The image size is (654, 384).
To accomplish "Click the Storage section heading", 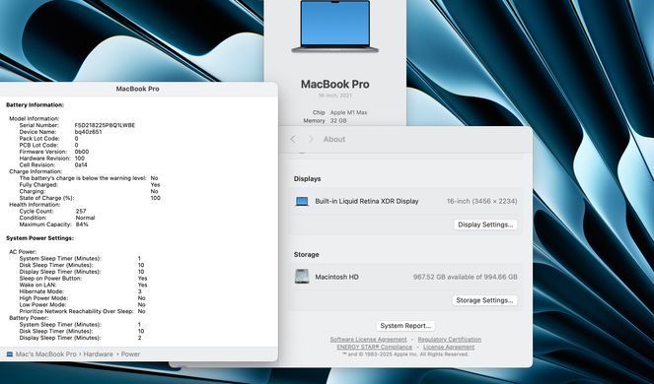I will coord(306,254).
